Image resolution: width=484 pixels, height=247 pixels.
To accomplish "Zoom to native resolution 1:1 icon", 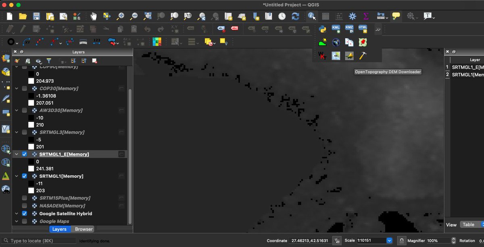I will pos(188,16).
